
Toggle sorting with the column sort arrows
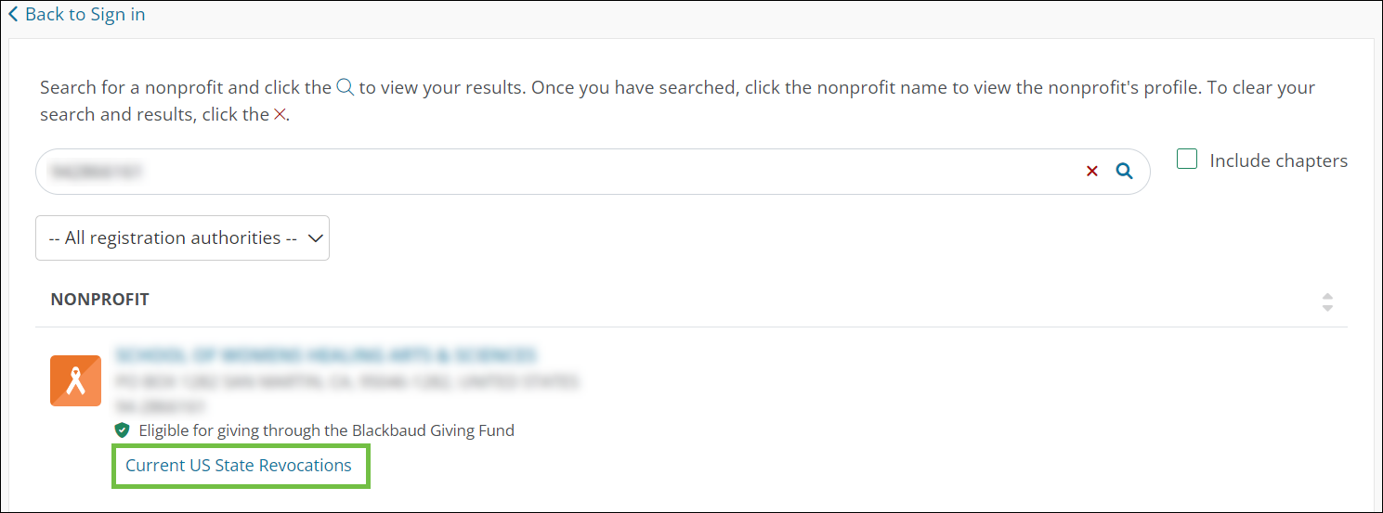coord(1327,301)
